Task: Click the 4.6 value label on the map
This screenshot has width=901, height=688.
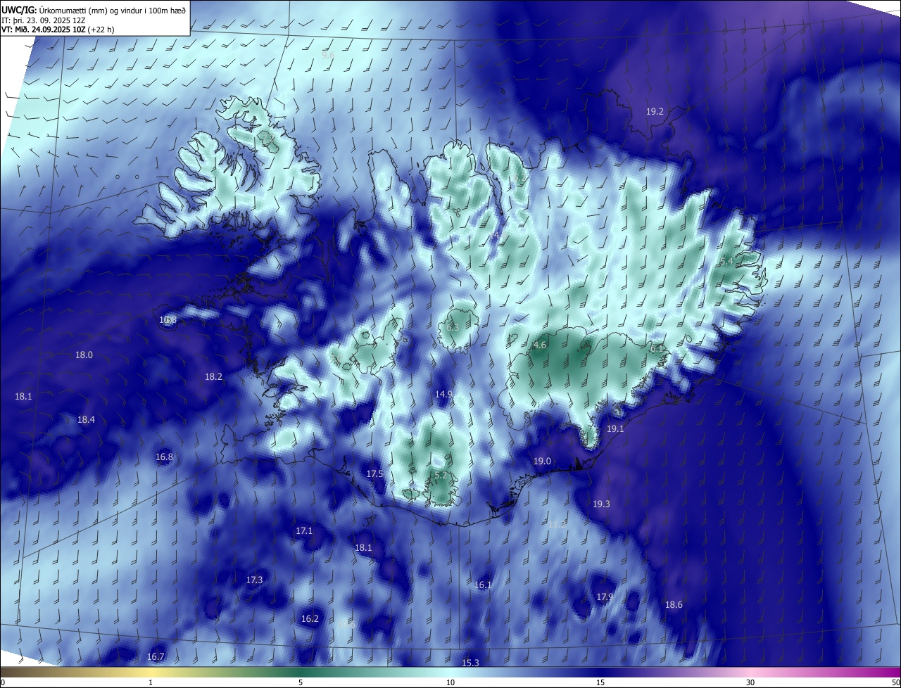Action: [540, 345]
